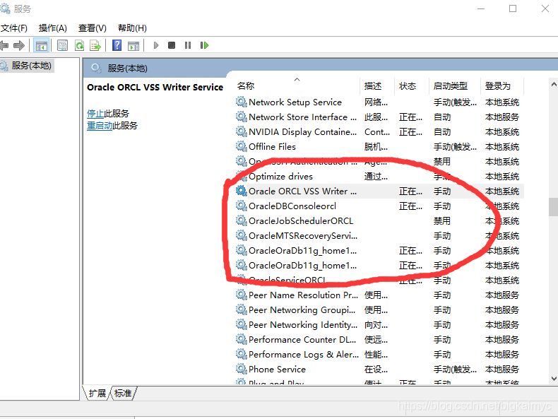Click gear icon of Oracle ORCL VSS Writer
Image resolution: width=558 pixels, height=419 pixels.
[242, 191]
